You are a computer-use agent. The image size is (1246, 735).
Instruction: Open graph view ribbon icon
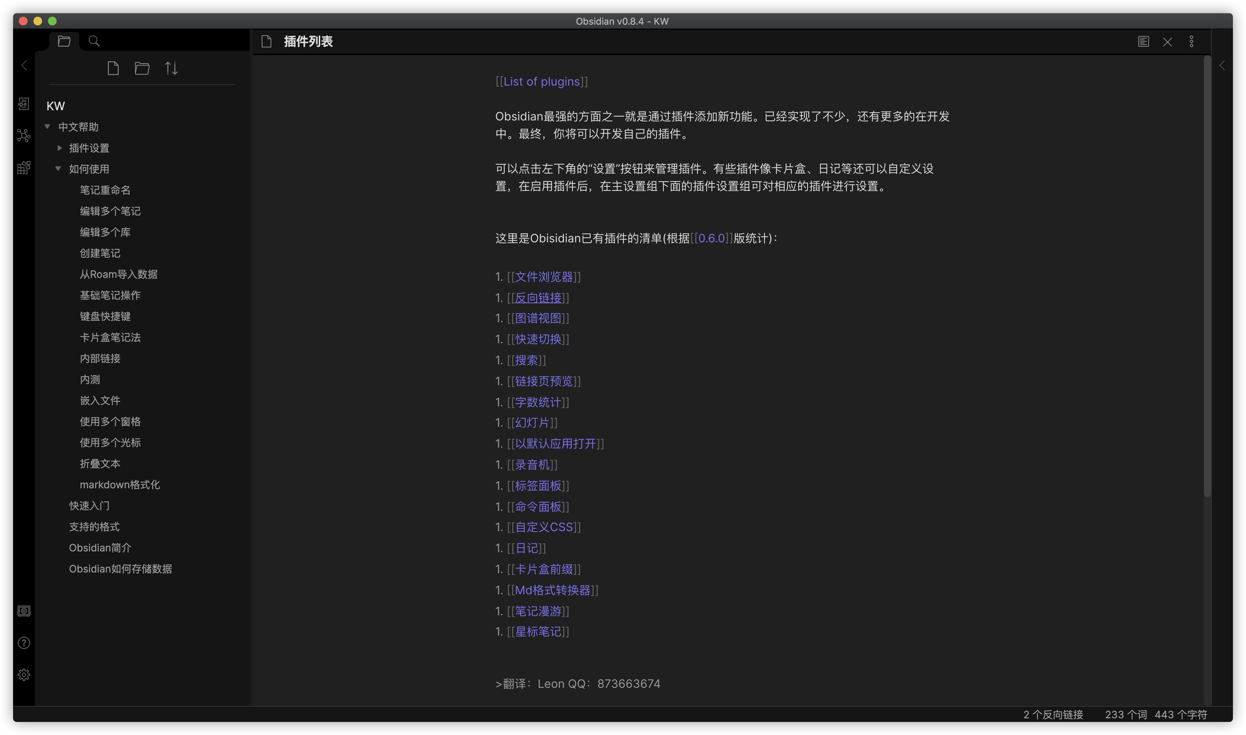pos(24,136)
